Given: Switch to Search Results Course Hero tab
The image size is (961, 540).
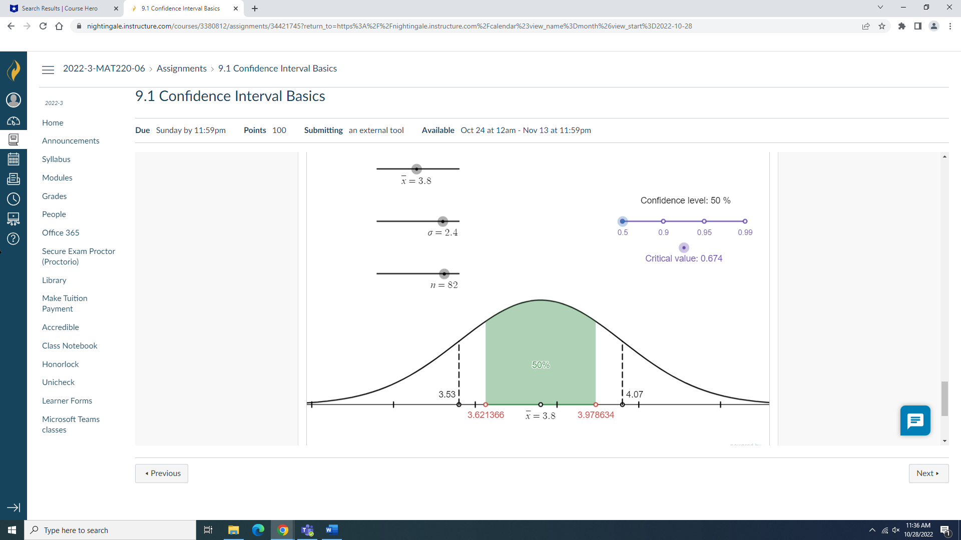Looking at the screenshot, I should coord(60,8).
